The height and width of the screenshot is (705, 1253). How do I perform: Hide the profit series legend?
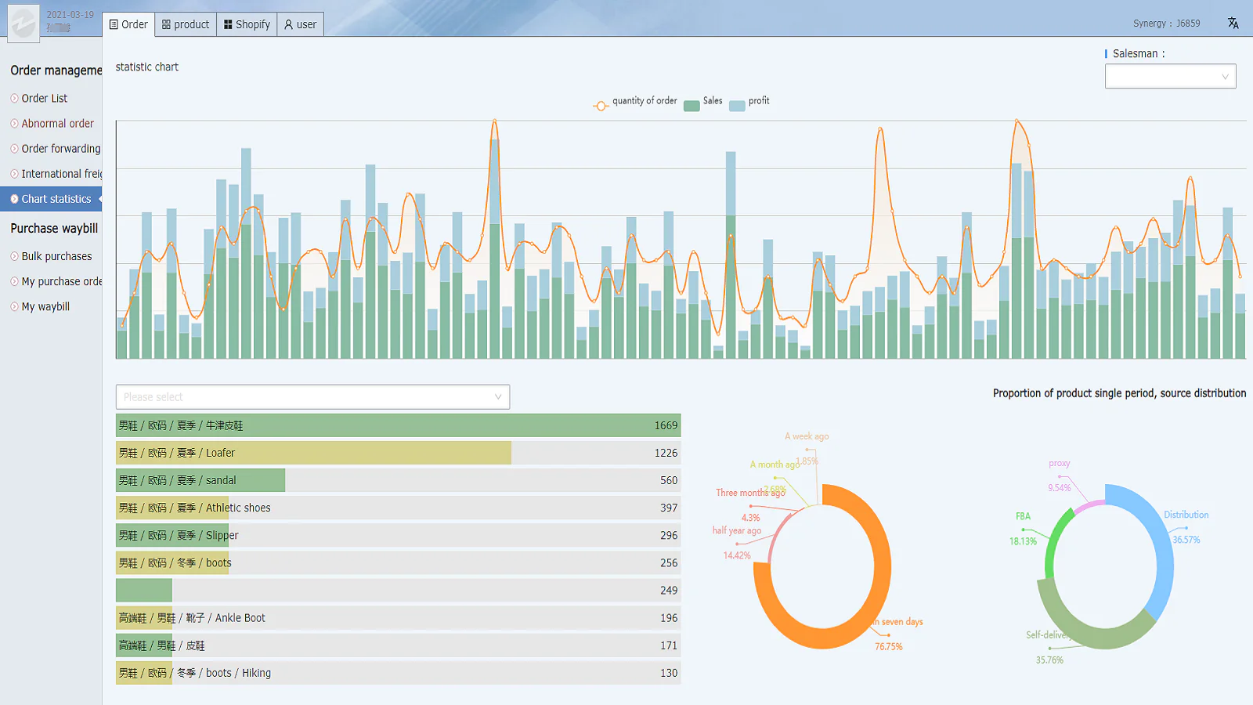coord(749,102)
